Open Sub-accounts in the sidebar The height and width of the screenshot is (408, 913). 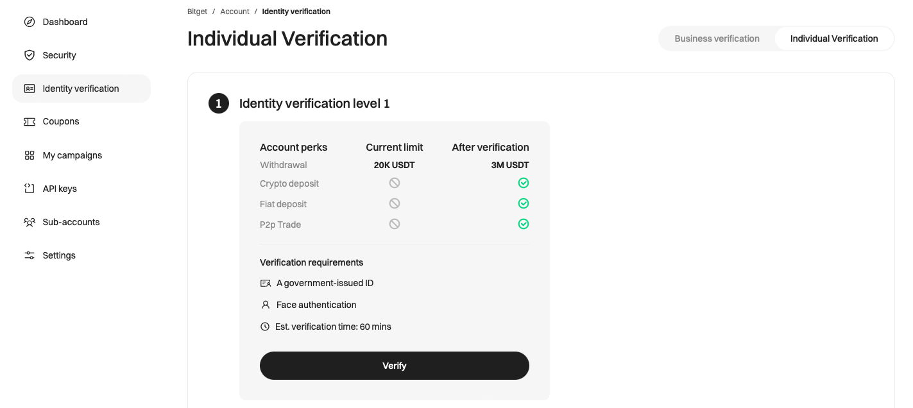[71, 222]
